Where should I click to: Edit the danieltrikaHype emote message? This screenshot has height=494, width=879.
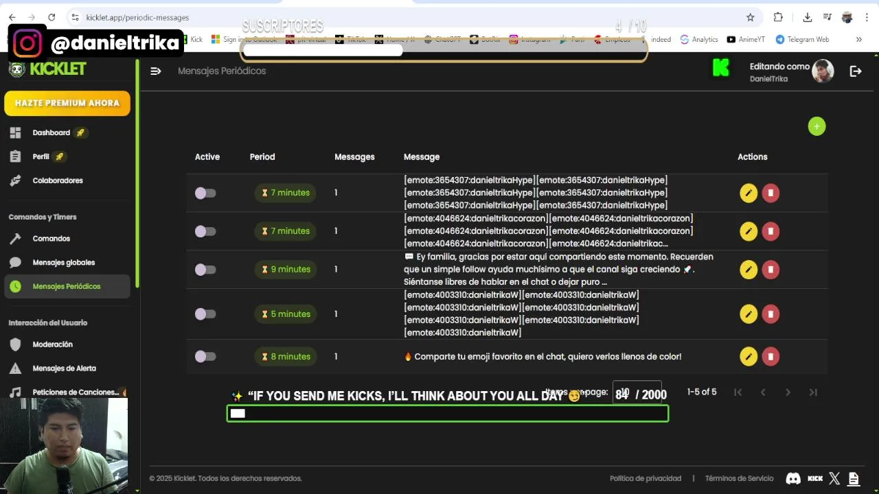click(749, 193)
